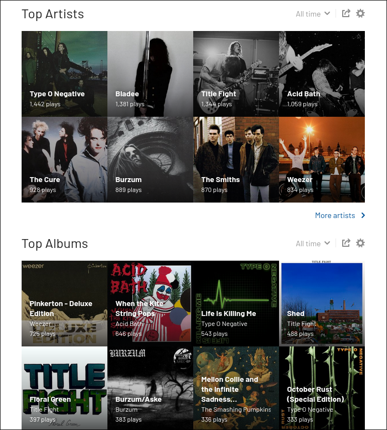The height and width of the screenshot is (430, 387).
Task: Open The Cure artist tile
Action: click(64, 159)
